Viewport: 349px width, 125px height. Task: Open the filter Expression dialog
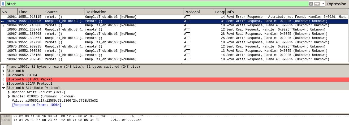[337, 4]
